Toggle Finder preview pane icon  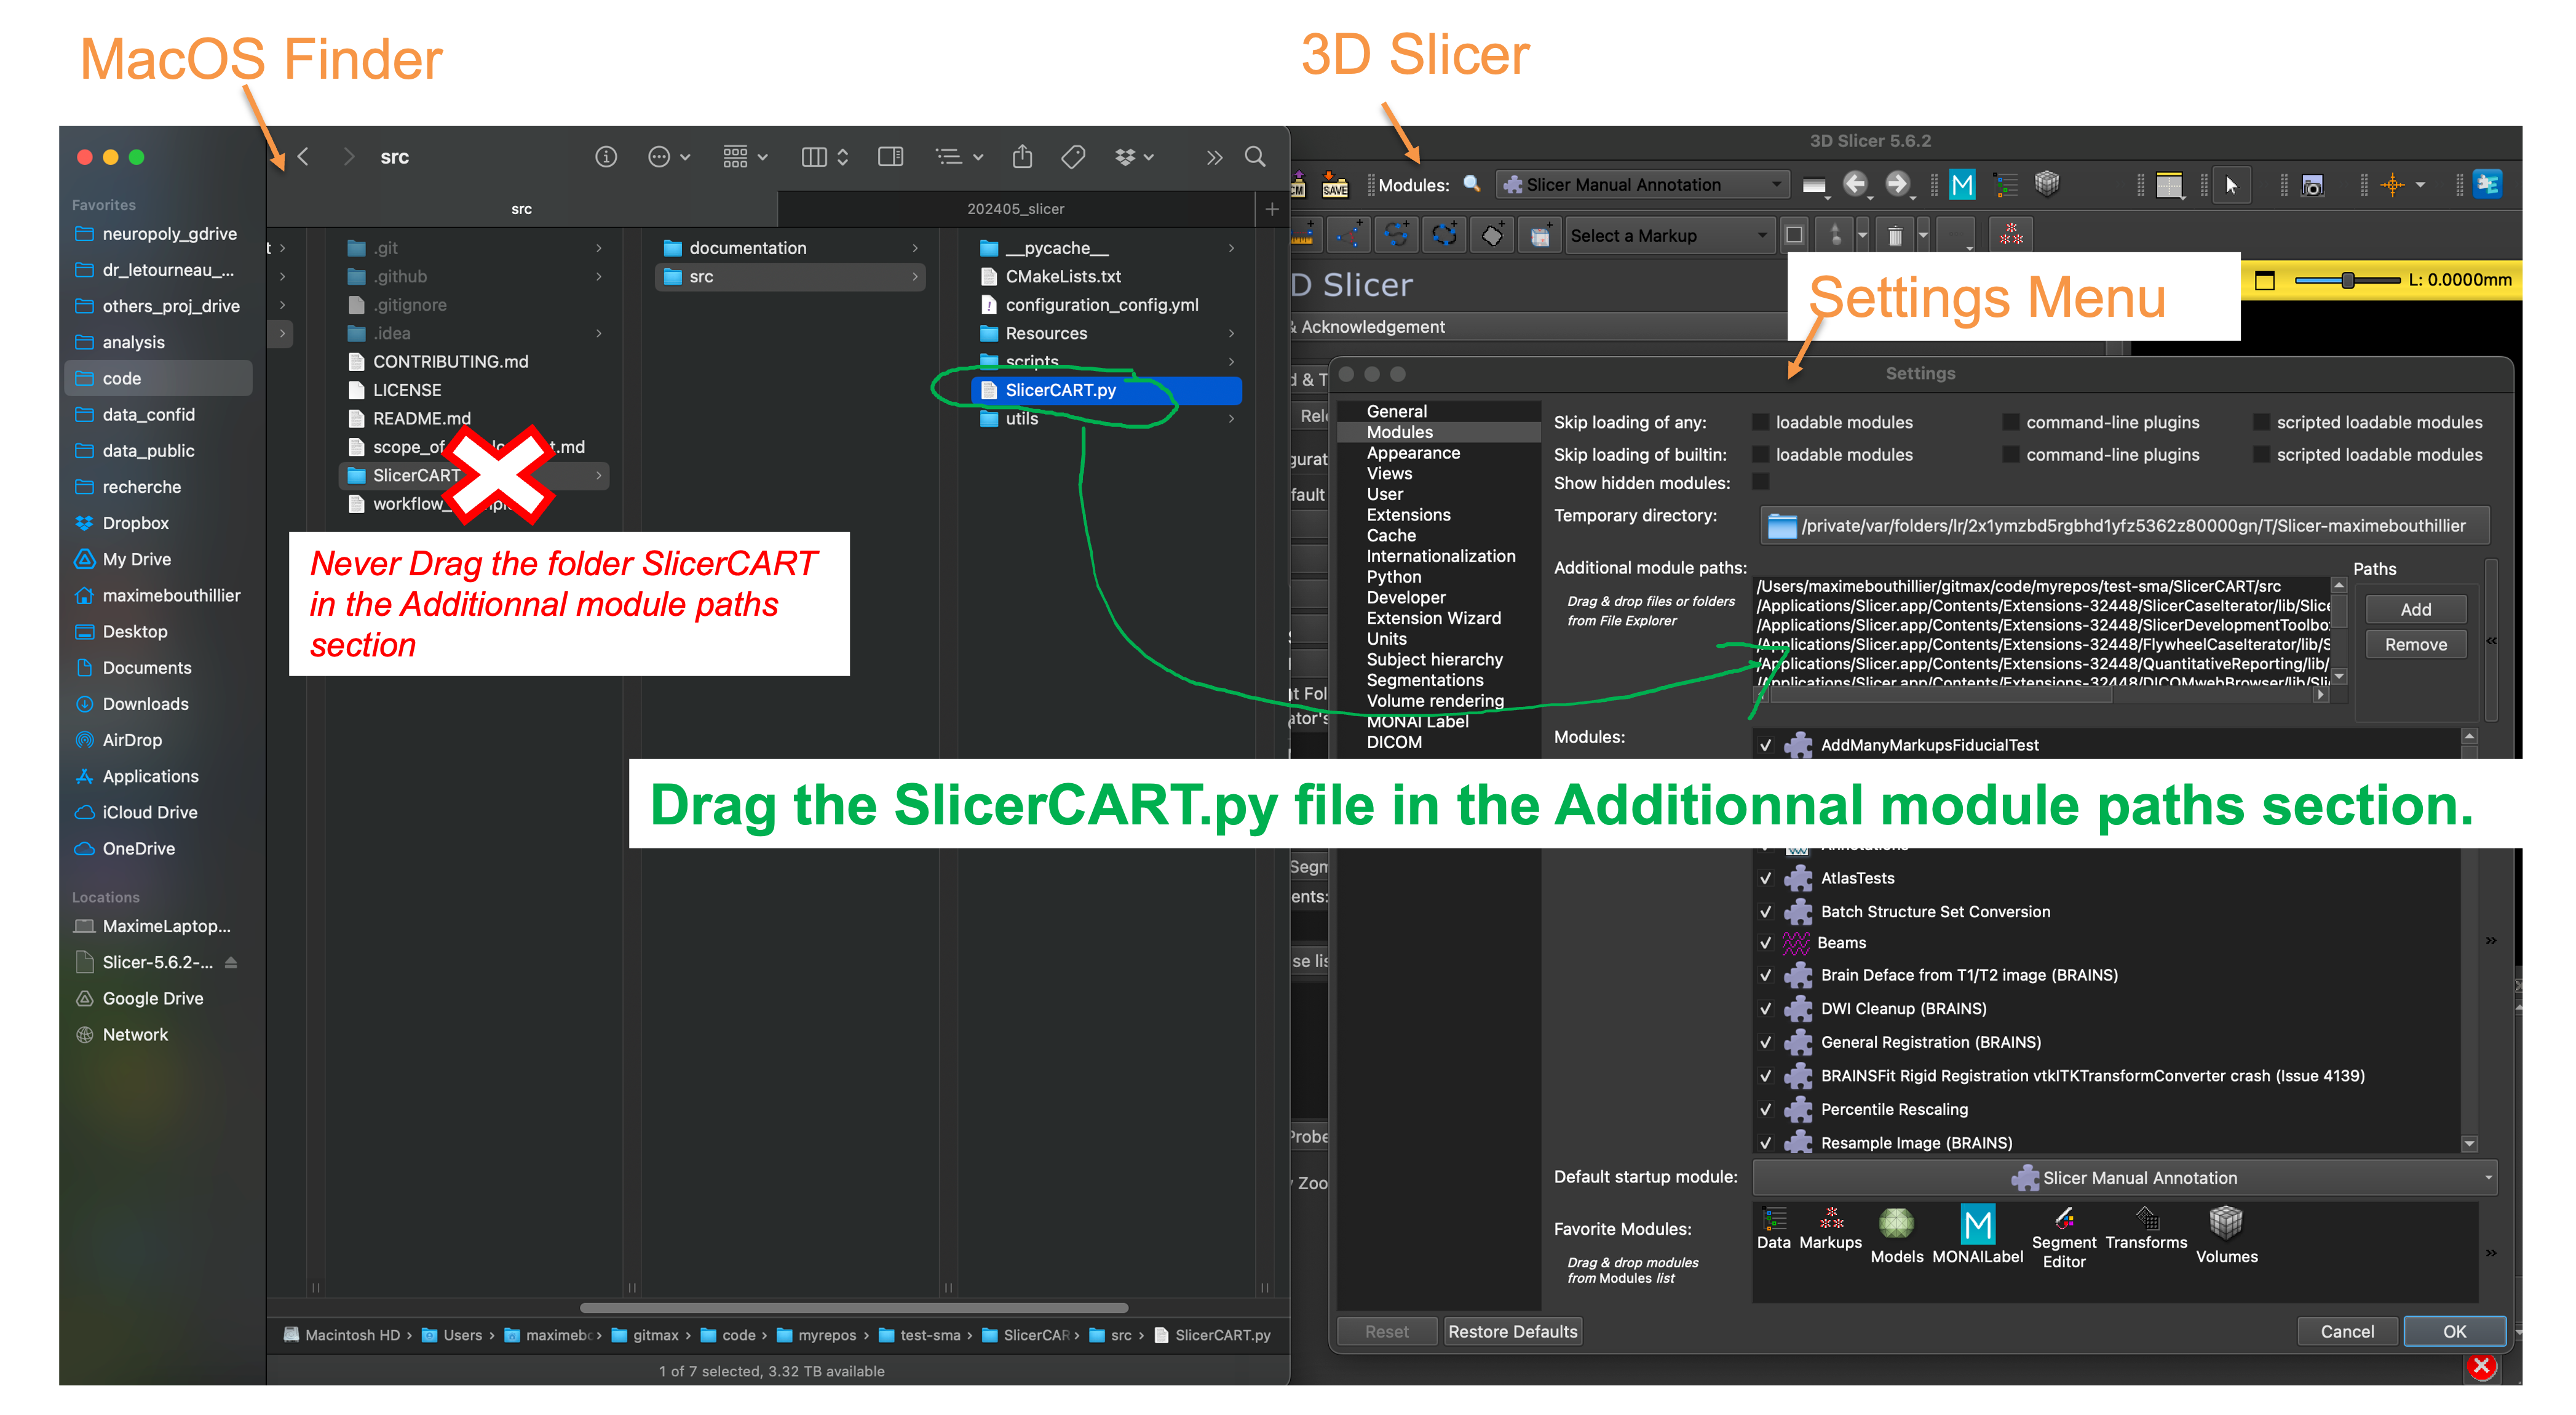click(890, 157)
